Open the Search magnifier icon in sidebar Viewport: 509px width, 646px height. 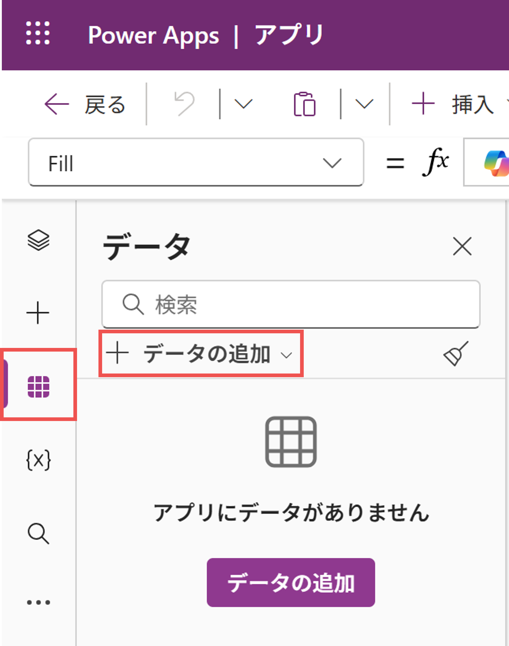click(x=38, y=534)
